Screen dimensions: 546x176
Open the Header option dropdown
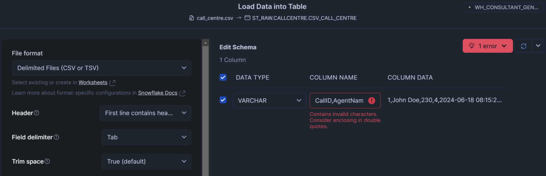click(145, 113)
